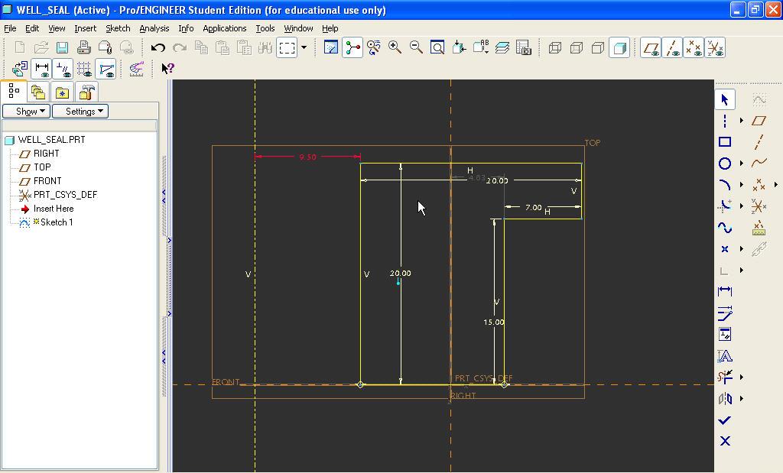This screenshot has width=783, height=473.
Task: Select the line tool in the sketcher toolbar
Action: pos(725,120)
